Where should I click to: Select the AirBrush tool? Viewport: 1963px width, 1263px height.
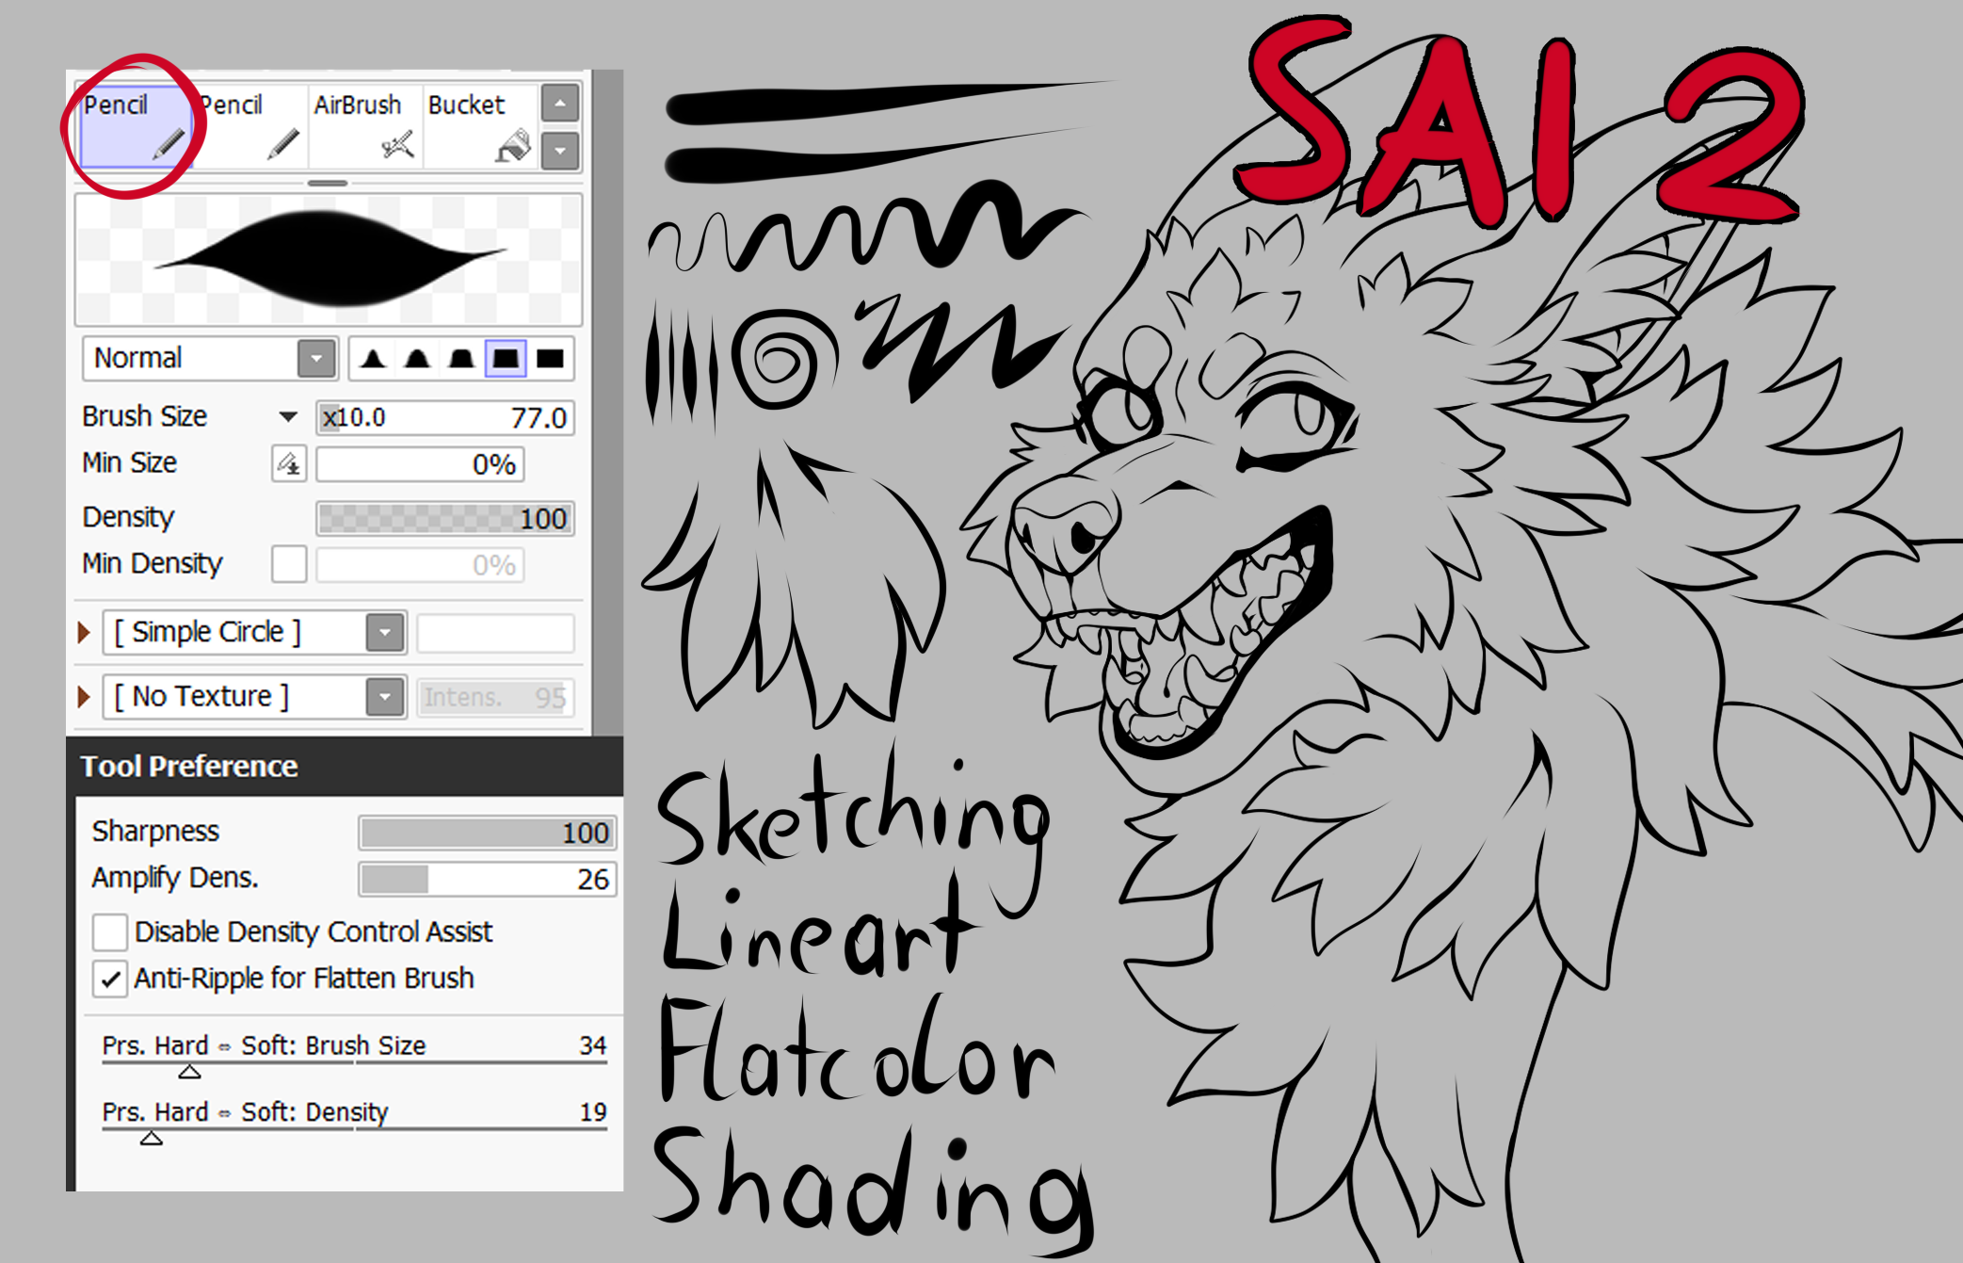coord(365,127)
